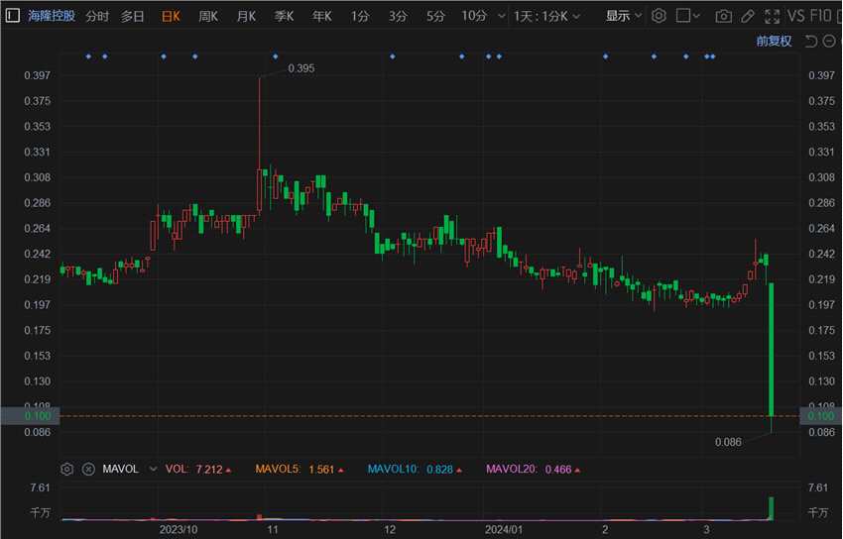Toggle the side panel icon beside 海隆控股
The height and width of the screenshot is (539, 843).
click(x=12, y=16)
